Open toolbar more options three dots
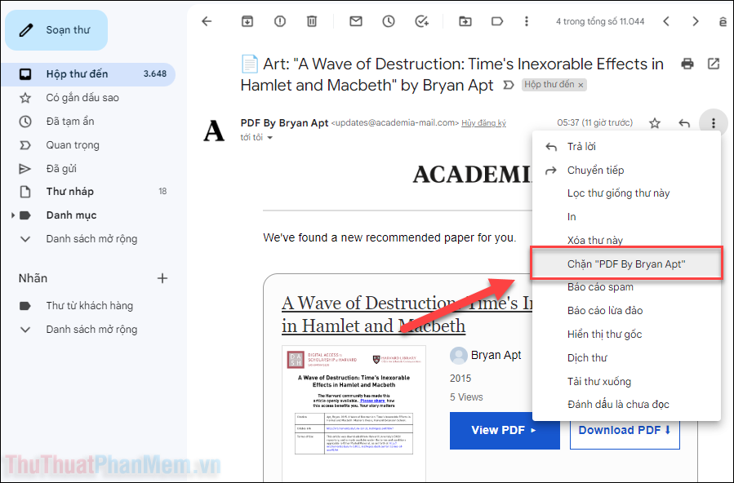This screenshot has width=734, height=483. tap(527, 21)
